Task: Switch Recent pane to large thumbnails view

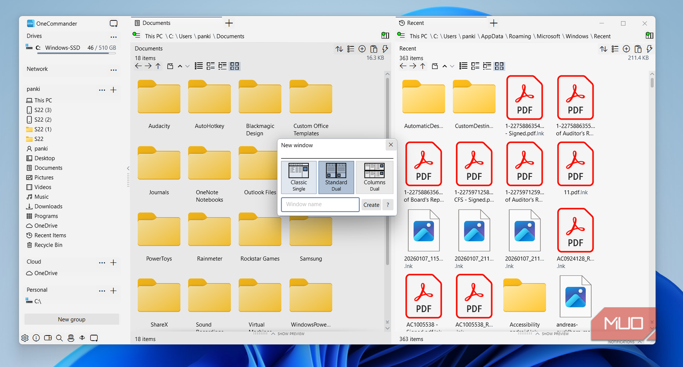Action: 499,66
